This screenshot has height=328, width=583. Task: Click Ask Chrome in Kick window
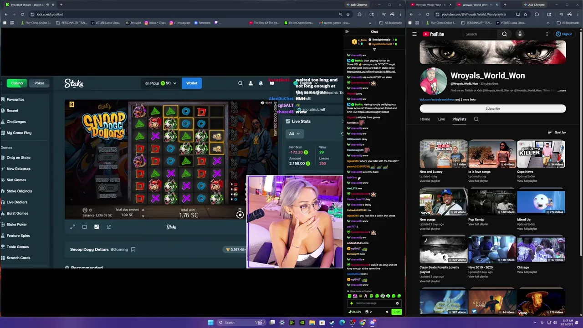click(x=356, y=5)
